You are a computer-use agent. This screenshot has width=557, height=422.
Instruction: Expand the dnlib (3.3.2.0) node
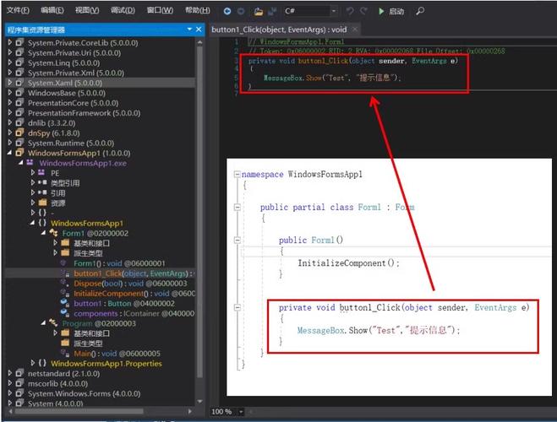coord(10,122)
